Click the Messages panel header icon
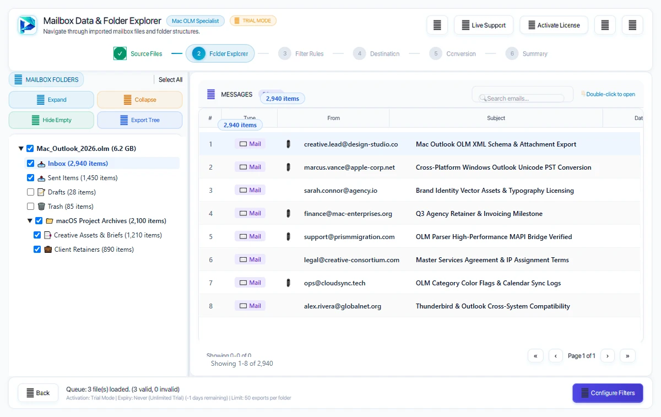661x417 pixels. pos(211,94)
